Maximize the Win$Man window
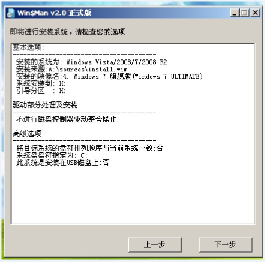The height and width of the screenshot is (262, 265). [245, 12]
